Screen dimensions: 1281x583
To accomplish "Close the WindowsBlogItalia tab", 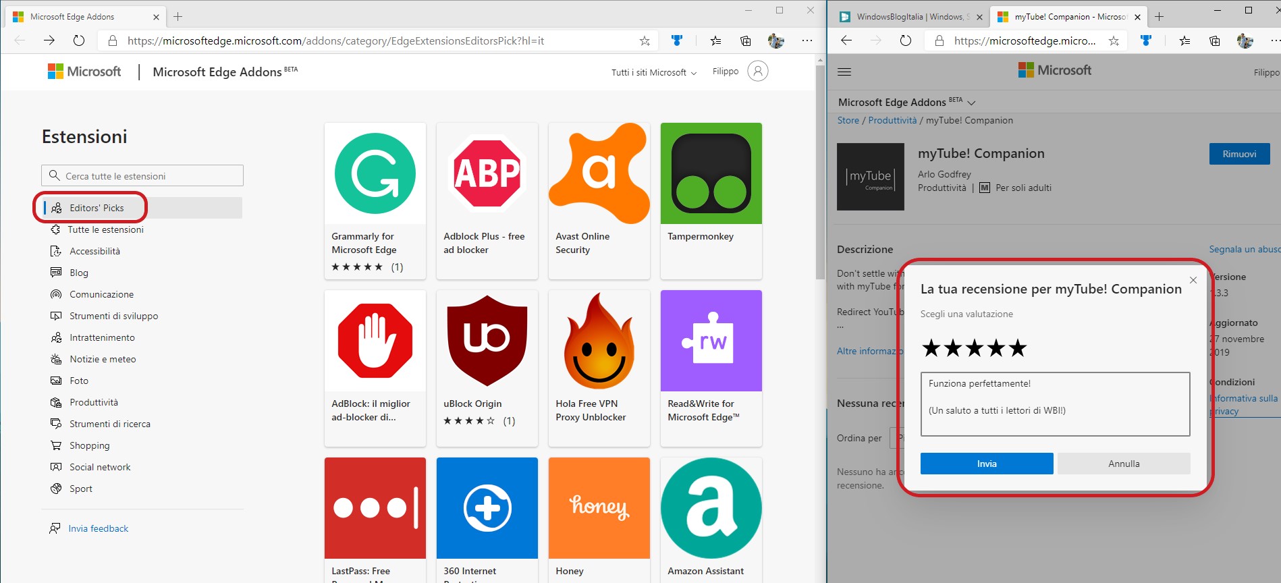I will (x=979, y=17).
